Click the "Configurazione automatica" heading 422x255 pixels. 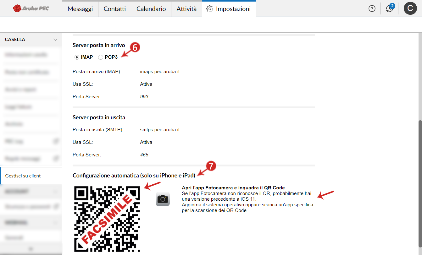point(134,175)
